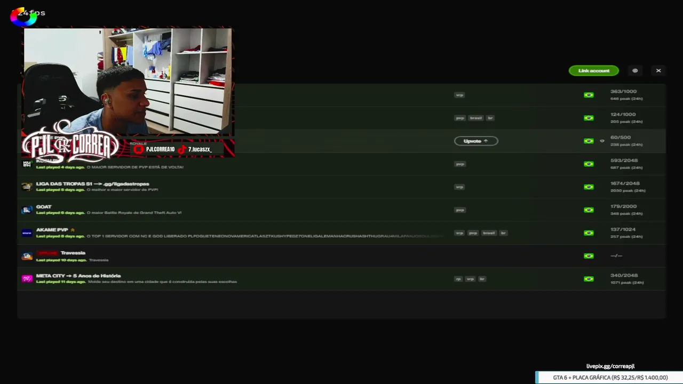Image resolution: width=683 pixels, height=384 pixels.
Task: Click the livepix.gg/correapjl link text
Action: tap(610, 366)
